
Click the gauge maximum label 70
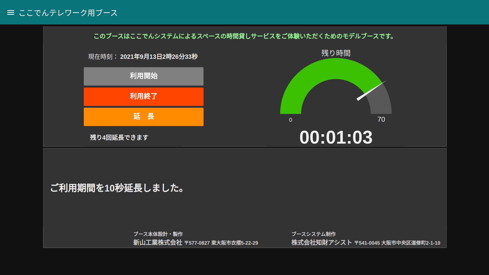381,119
